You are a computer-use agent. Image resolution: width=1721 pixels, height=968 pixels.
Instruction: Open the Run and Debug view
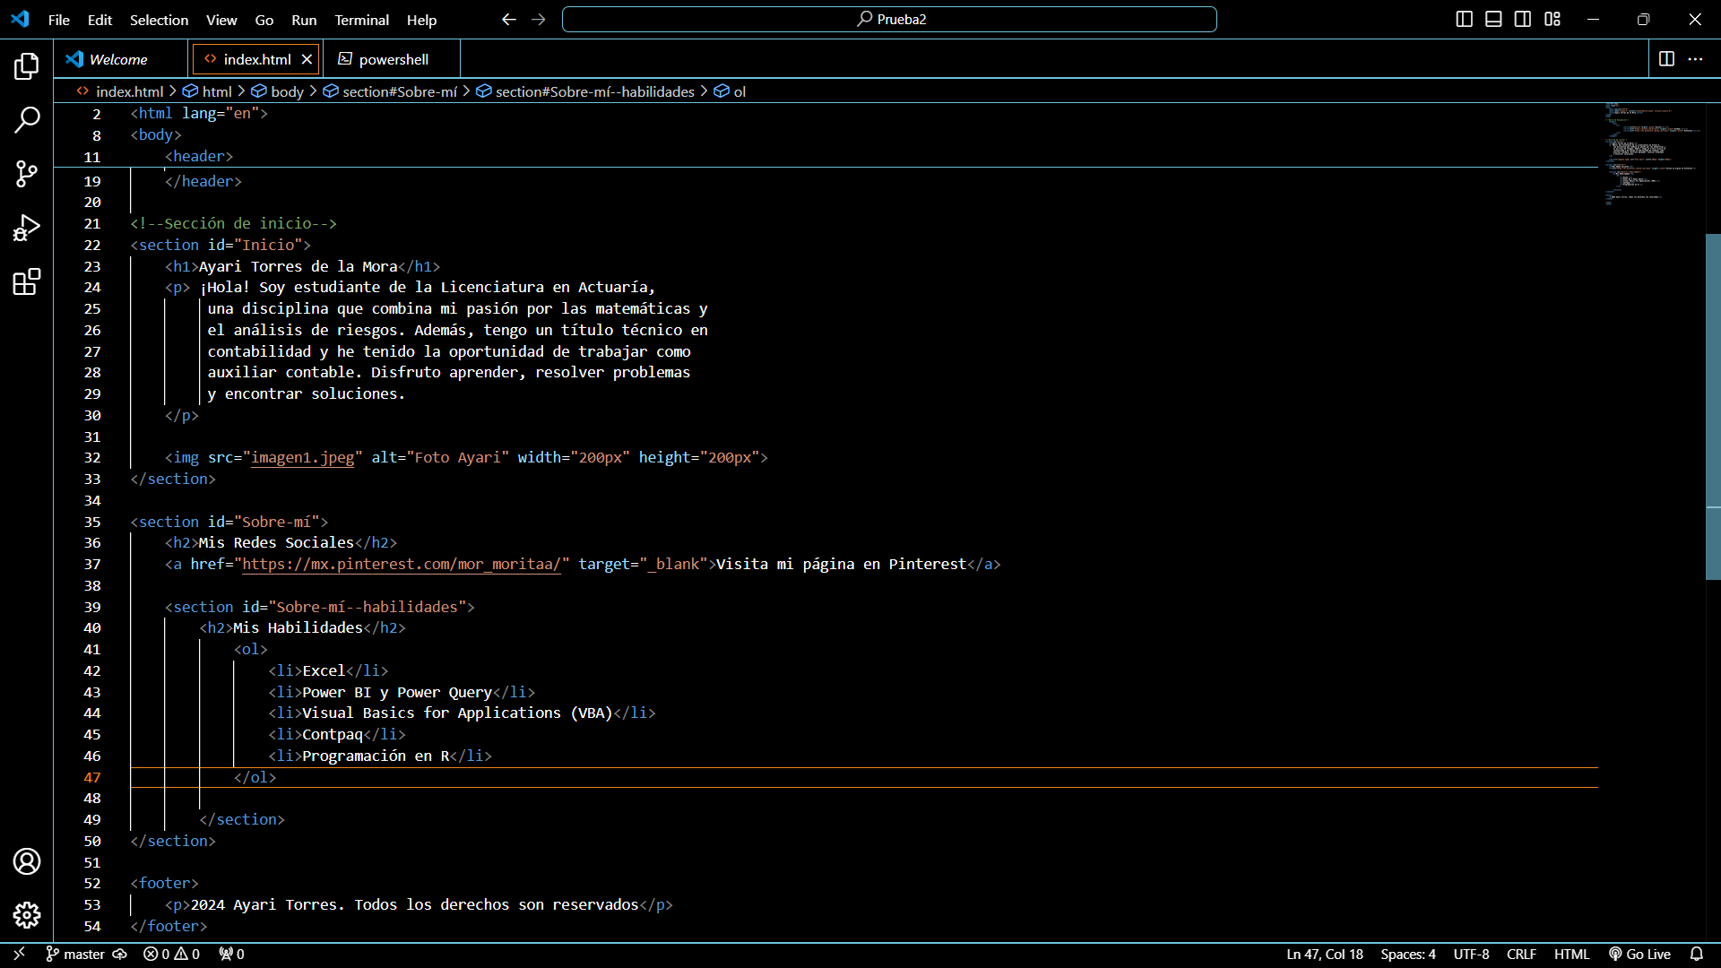[27, 228]
